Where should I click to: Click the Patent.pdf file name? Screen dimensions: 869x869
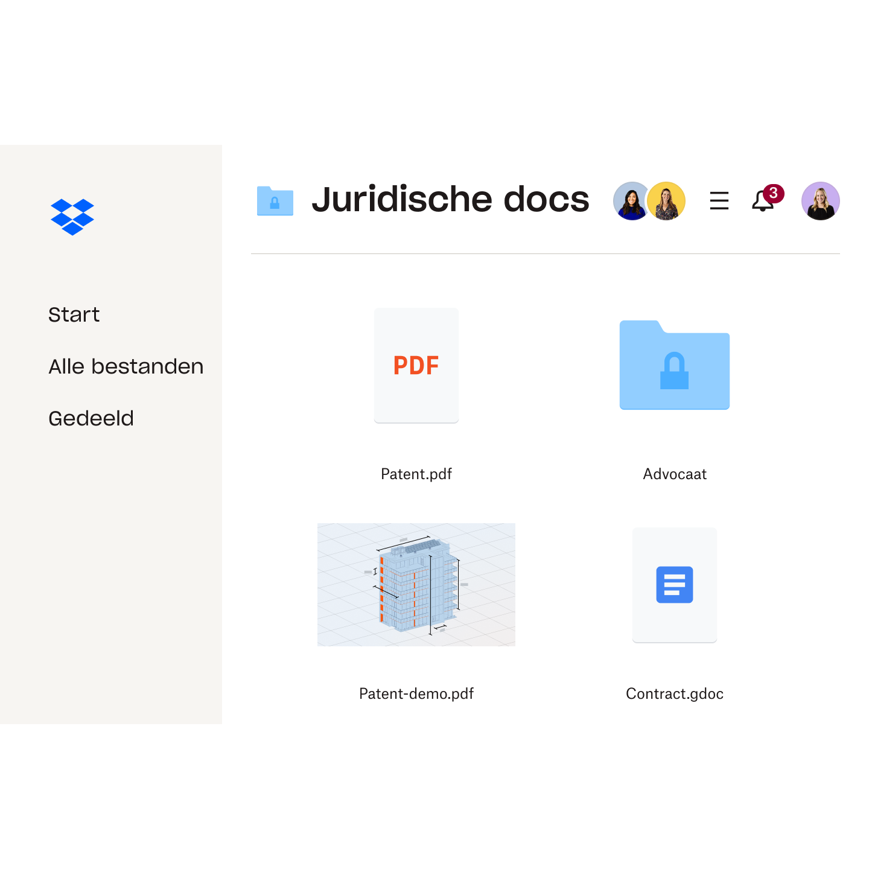click(416, 474)
